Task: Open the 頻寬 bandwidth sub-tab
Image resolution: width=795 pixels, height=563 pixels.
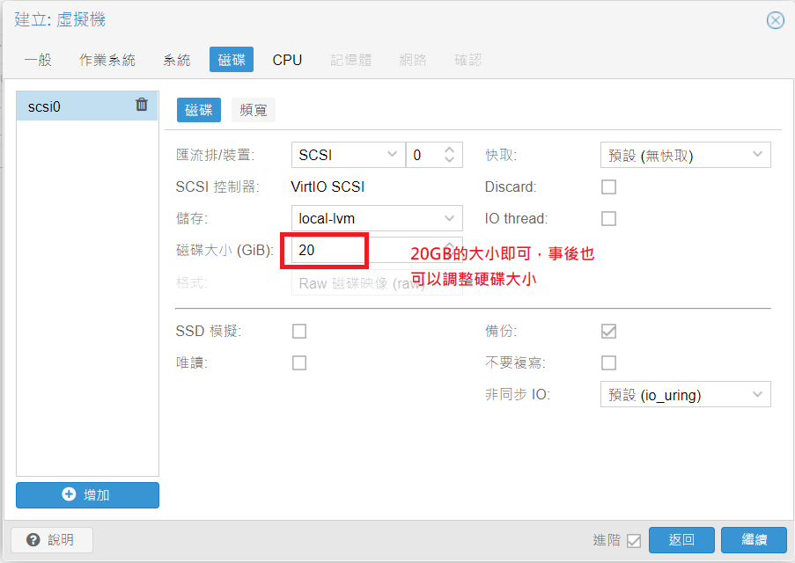Action: point(254,110)
